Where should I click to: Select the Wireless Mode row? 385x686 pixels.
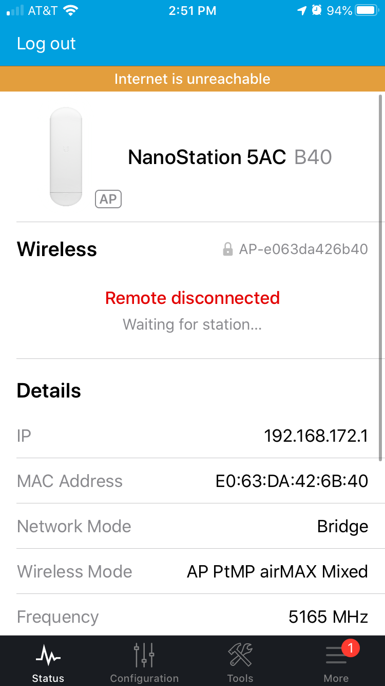coord(192,572)
